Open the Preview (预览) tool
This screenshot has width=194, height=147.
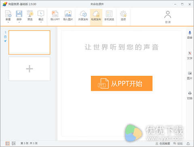click(30, 16)
